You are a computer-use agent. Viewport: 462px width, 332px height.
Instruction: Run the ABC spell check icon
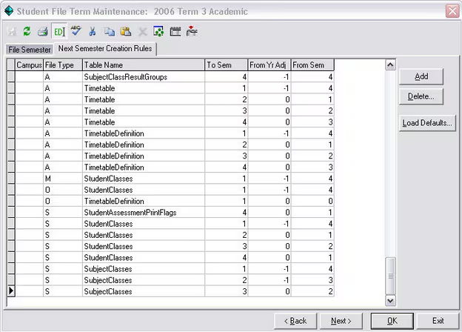76,30
